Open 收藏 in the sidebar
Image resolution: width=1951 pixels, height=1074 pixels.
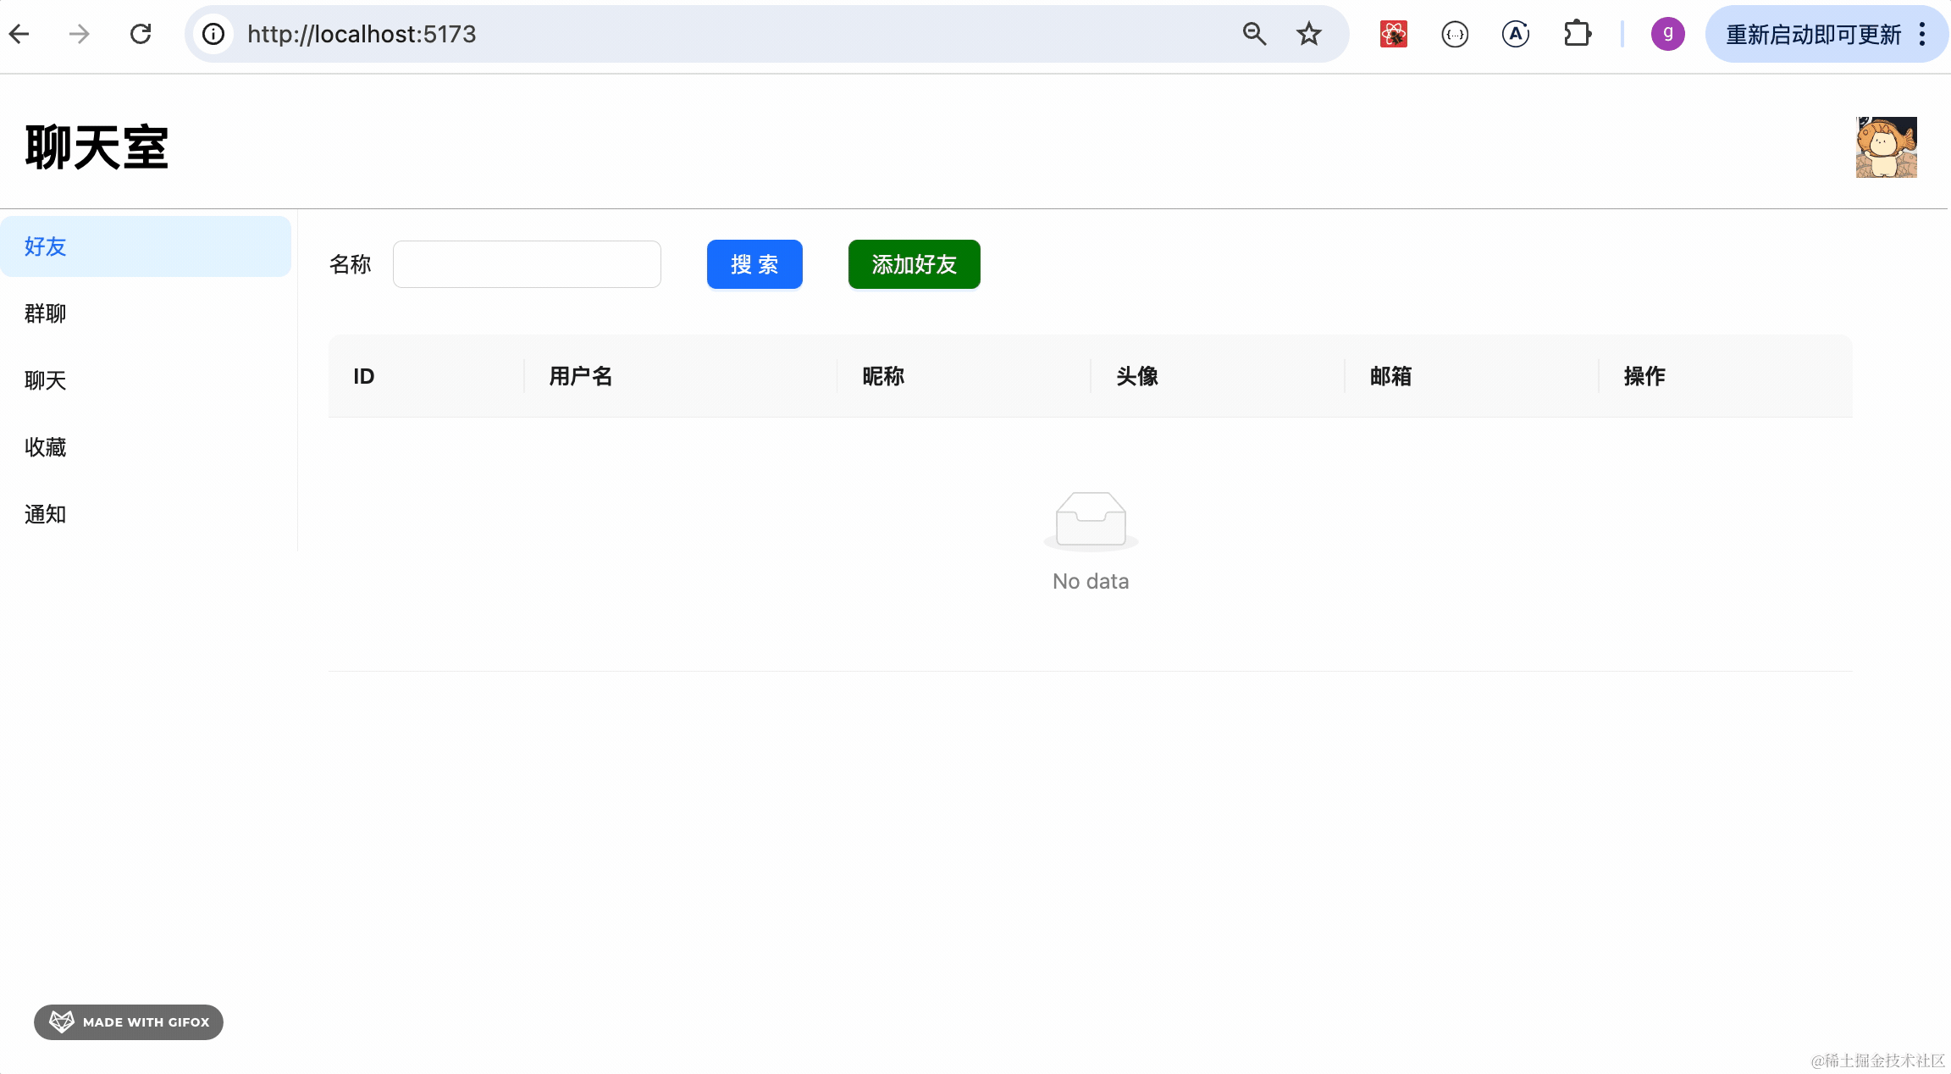click(x=46, y=447)
